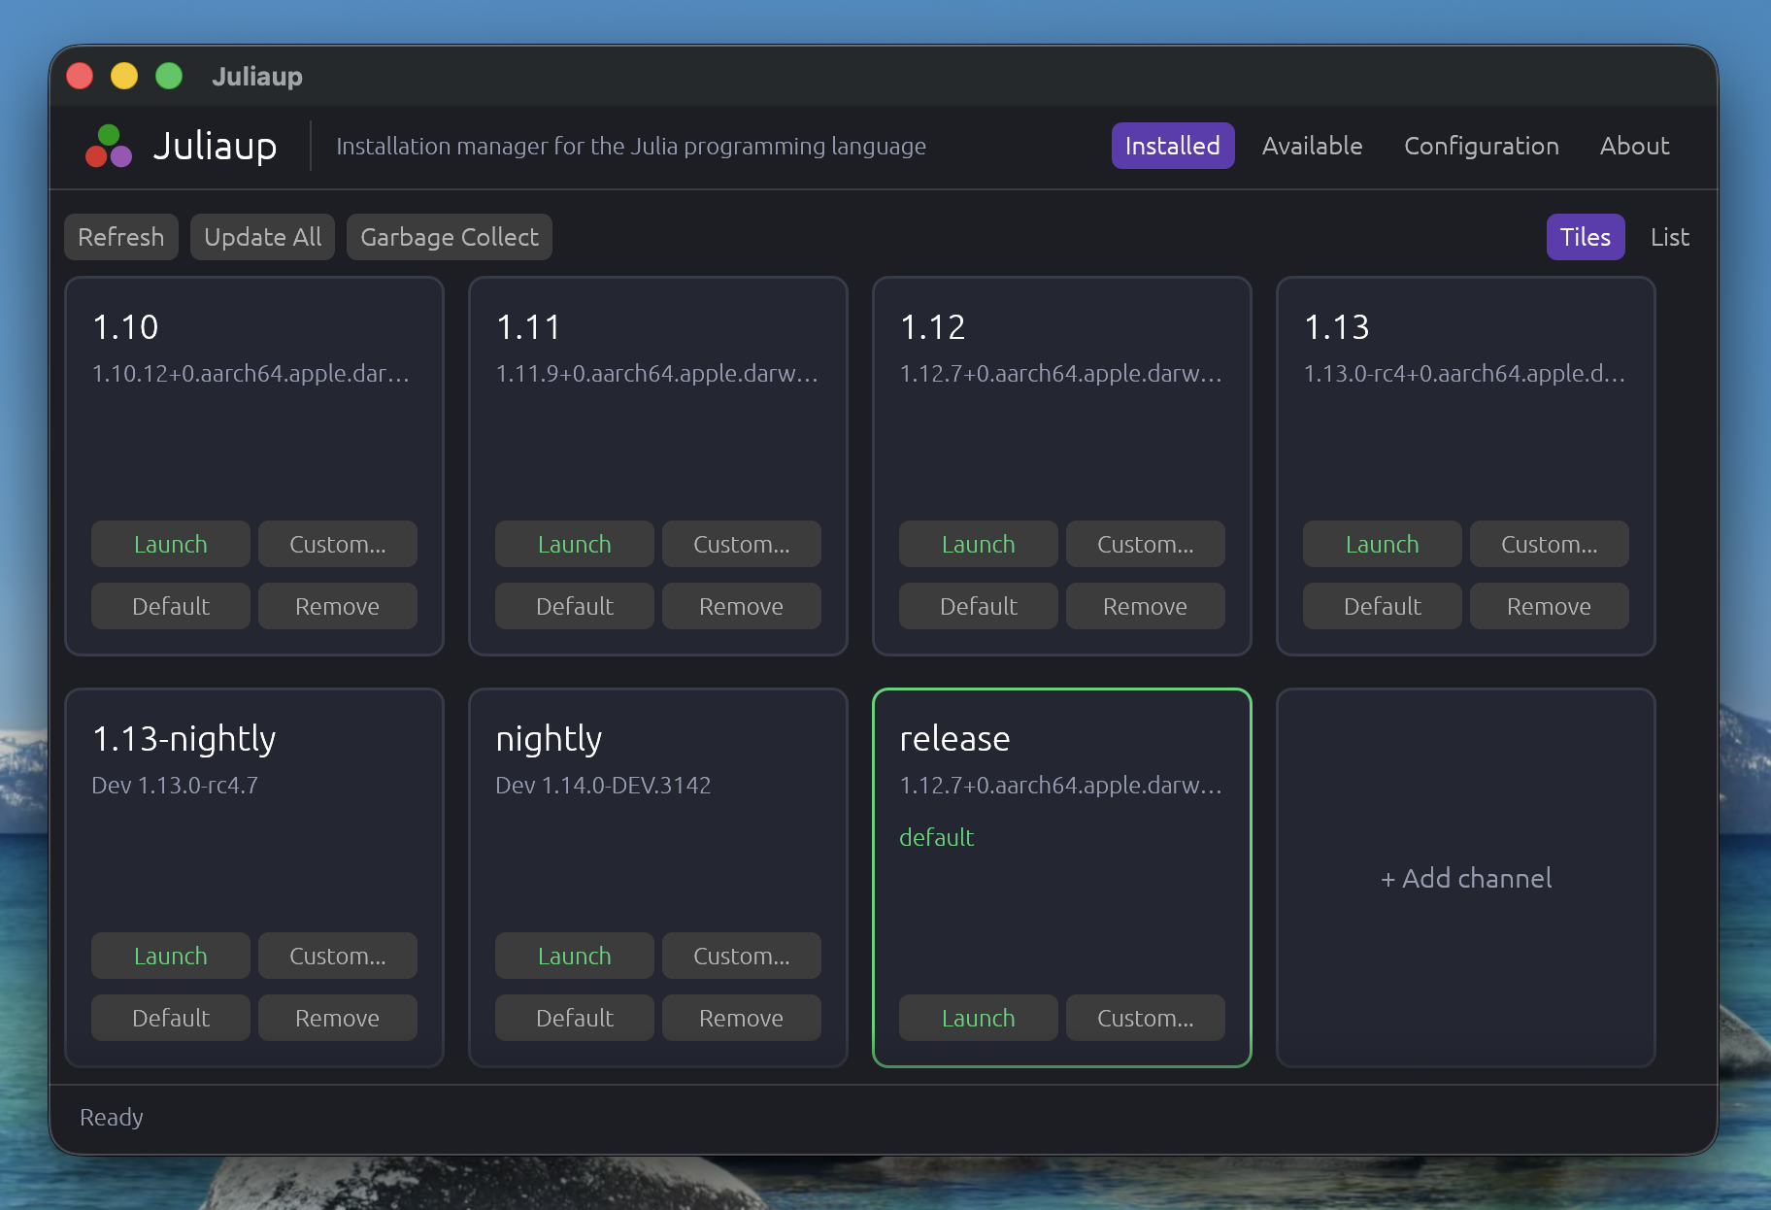Viewport: 1771px width, 1210px height.
Task: Set nightly channel as Default
Action: [x=575, y=1018]
